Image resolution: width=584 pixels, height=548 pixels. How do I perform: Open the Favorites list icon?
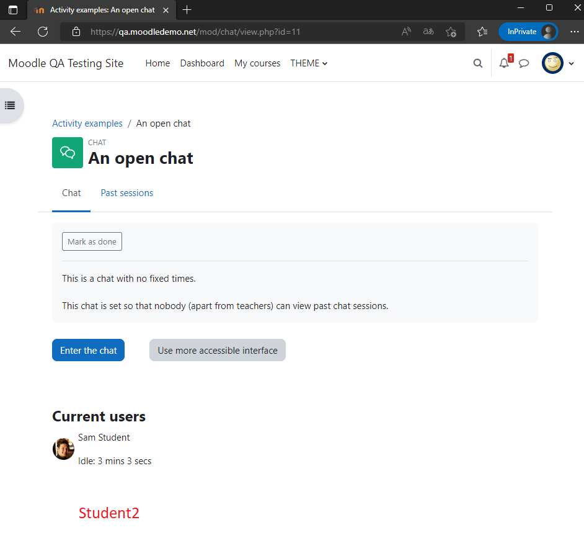tap(482, 32)
